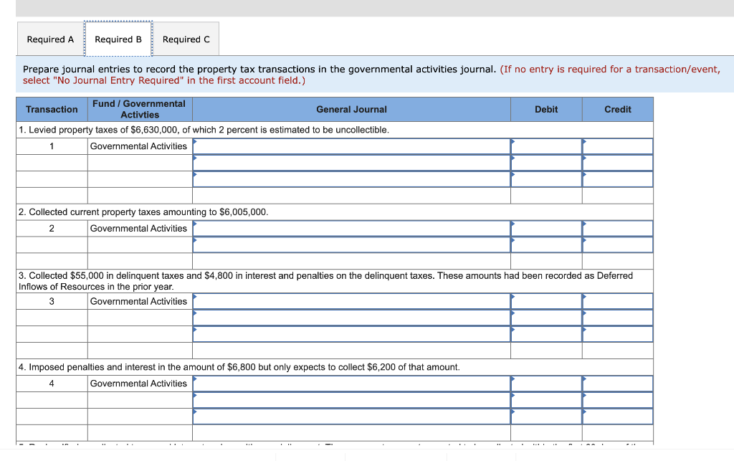The image size is (734, 461).
Task: Click the Debit field on transaction 1's first row
Action: click(545, 146)
